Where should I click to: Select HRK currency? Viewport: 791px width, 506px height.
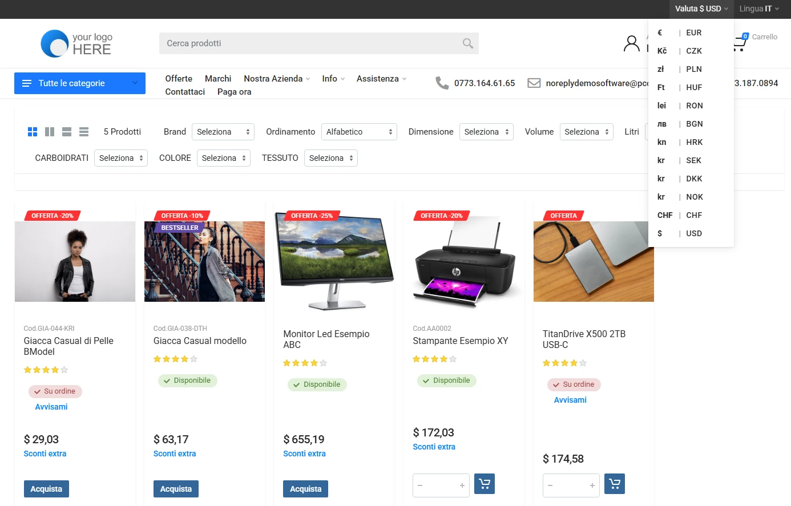[x=691, y=142]
